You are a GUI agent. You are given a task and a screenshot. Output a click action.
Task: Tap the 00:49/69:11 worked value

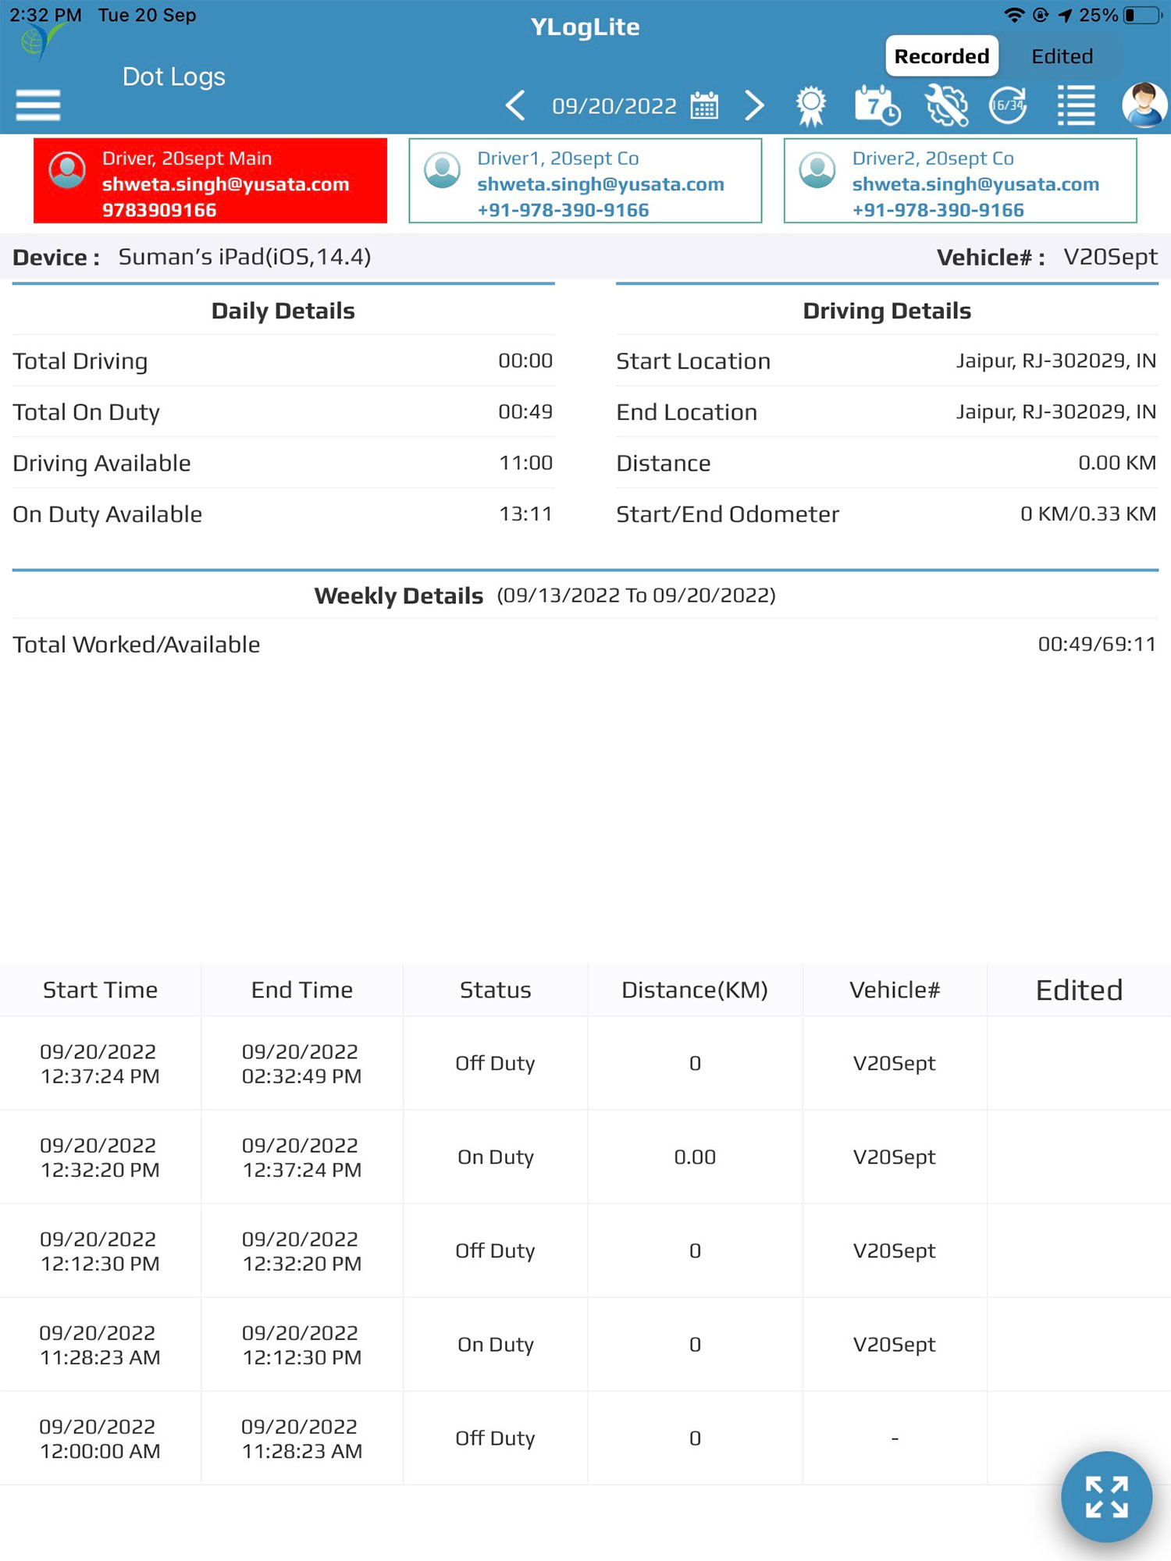[1097, 644]
